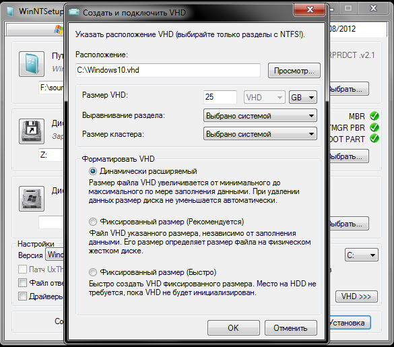The height and width of the screenshot is (347, 394).
Task: Click the empty installation drive field in WinNTSetup
Action: click(51, 222)
